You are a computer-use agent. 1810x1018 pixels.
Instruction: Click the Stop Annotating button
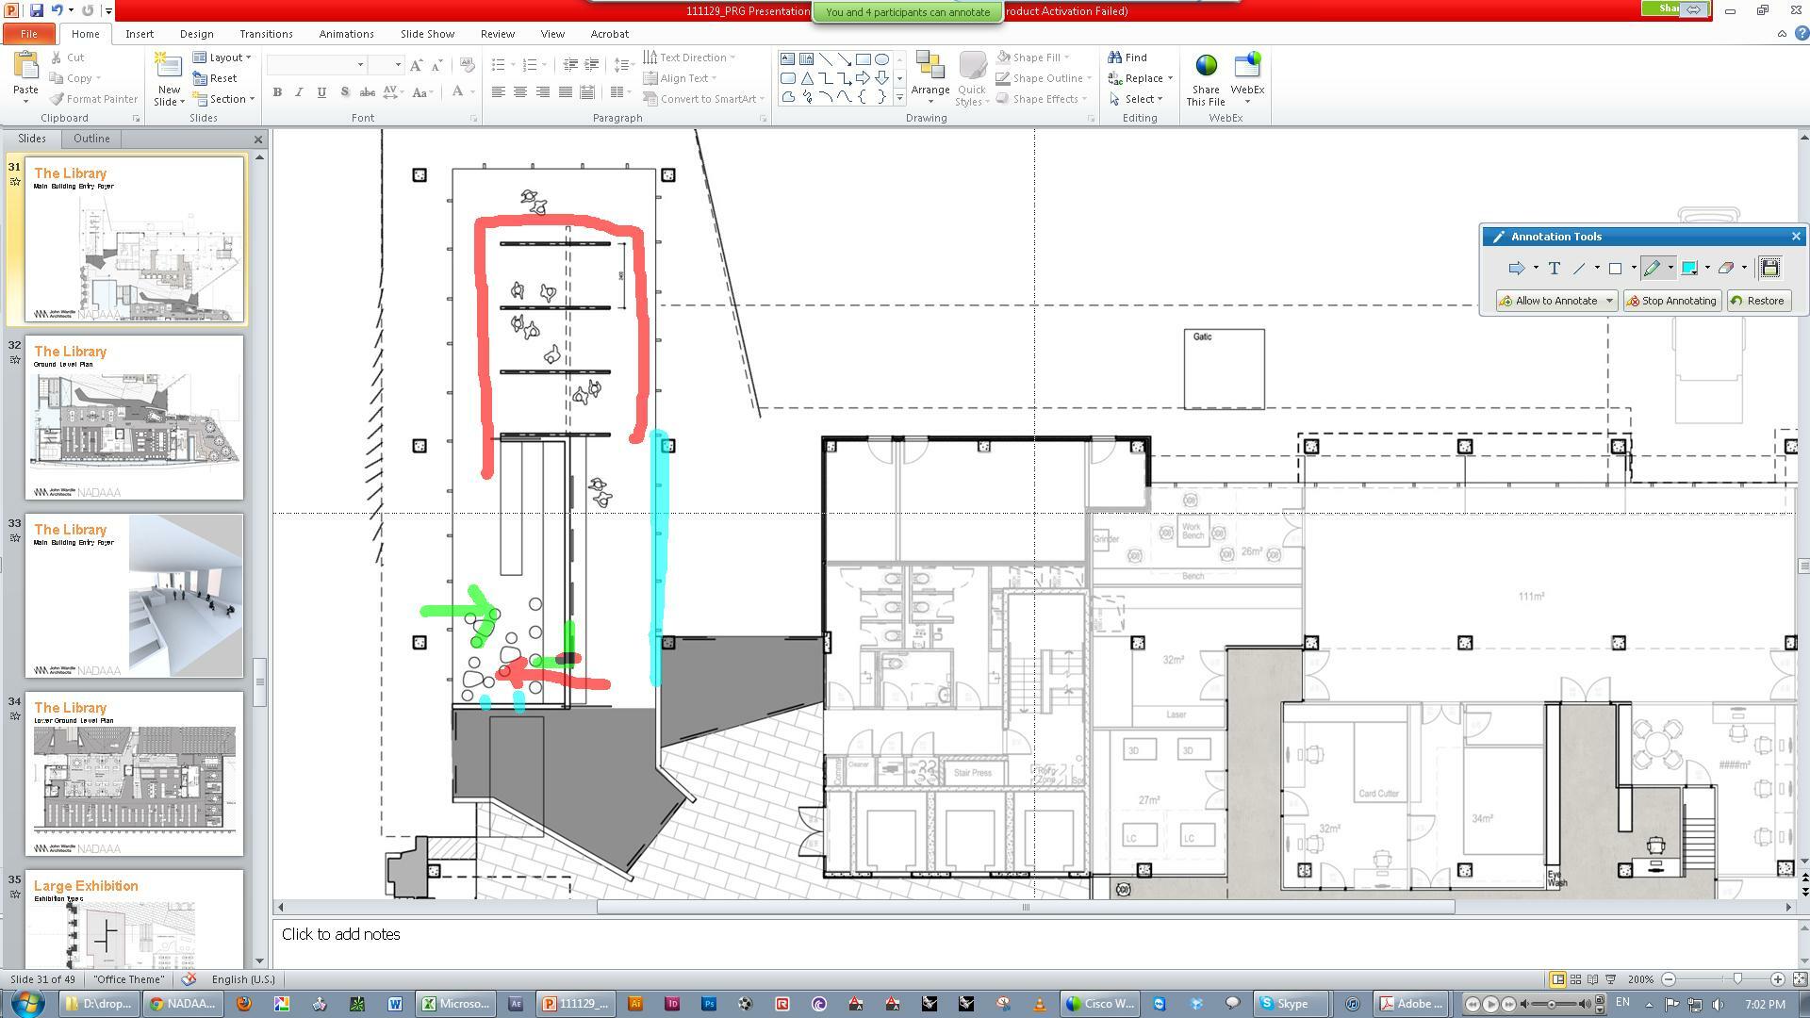(x=1671, y=301)
